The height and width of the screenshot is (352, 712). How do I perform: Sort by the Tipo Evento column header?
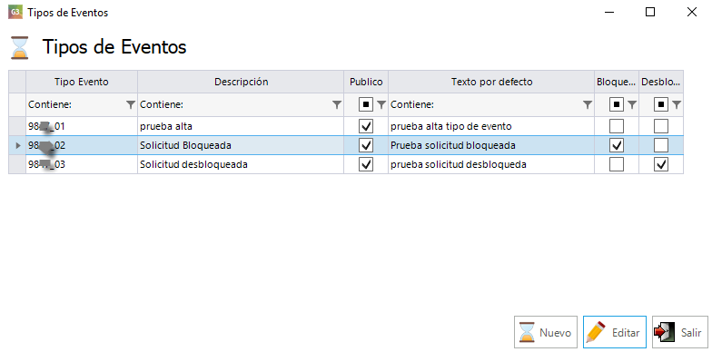82,82
